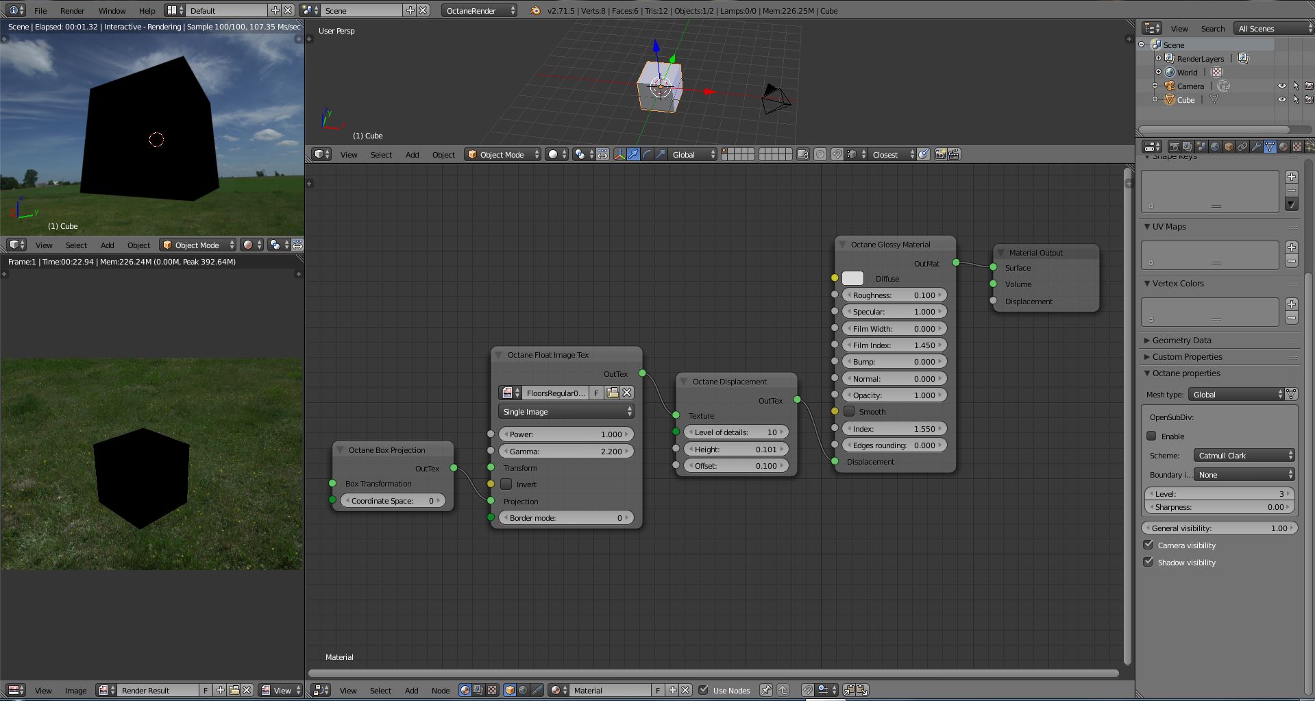Hide the Cube in outliner viewport
This screenshot has width=1315, height=701.
point(1282,99)
